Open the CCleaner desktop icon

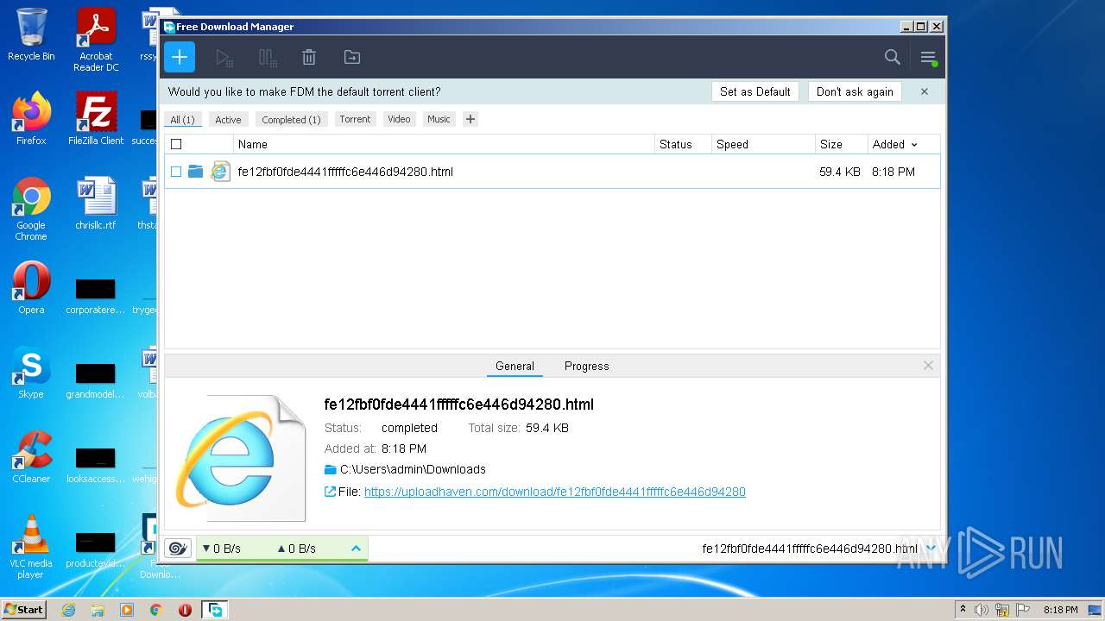point(31,457)
